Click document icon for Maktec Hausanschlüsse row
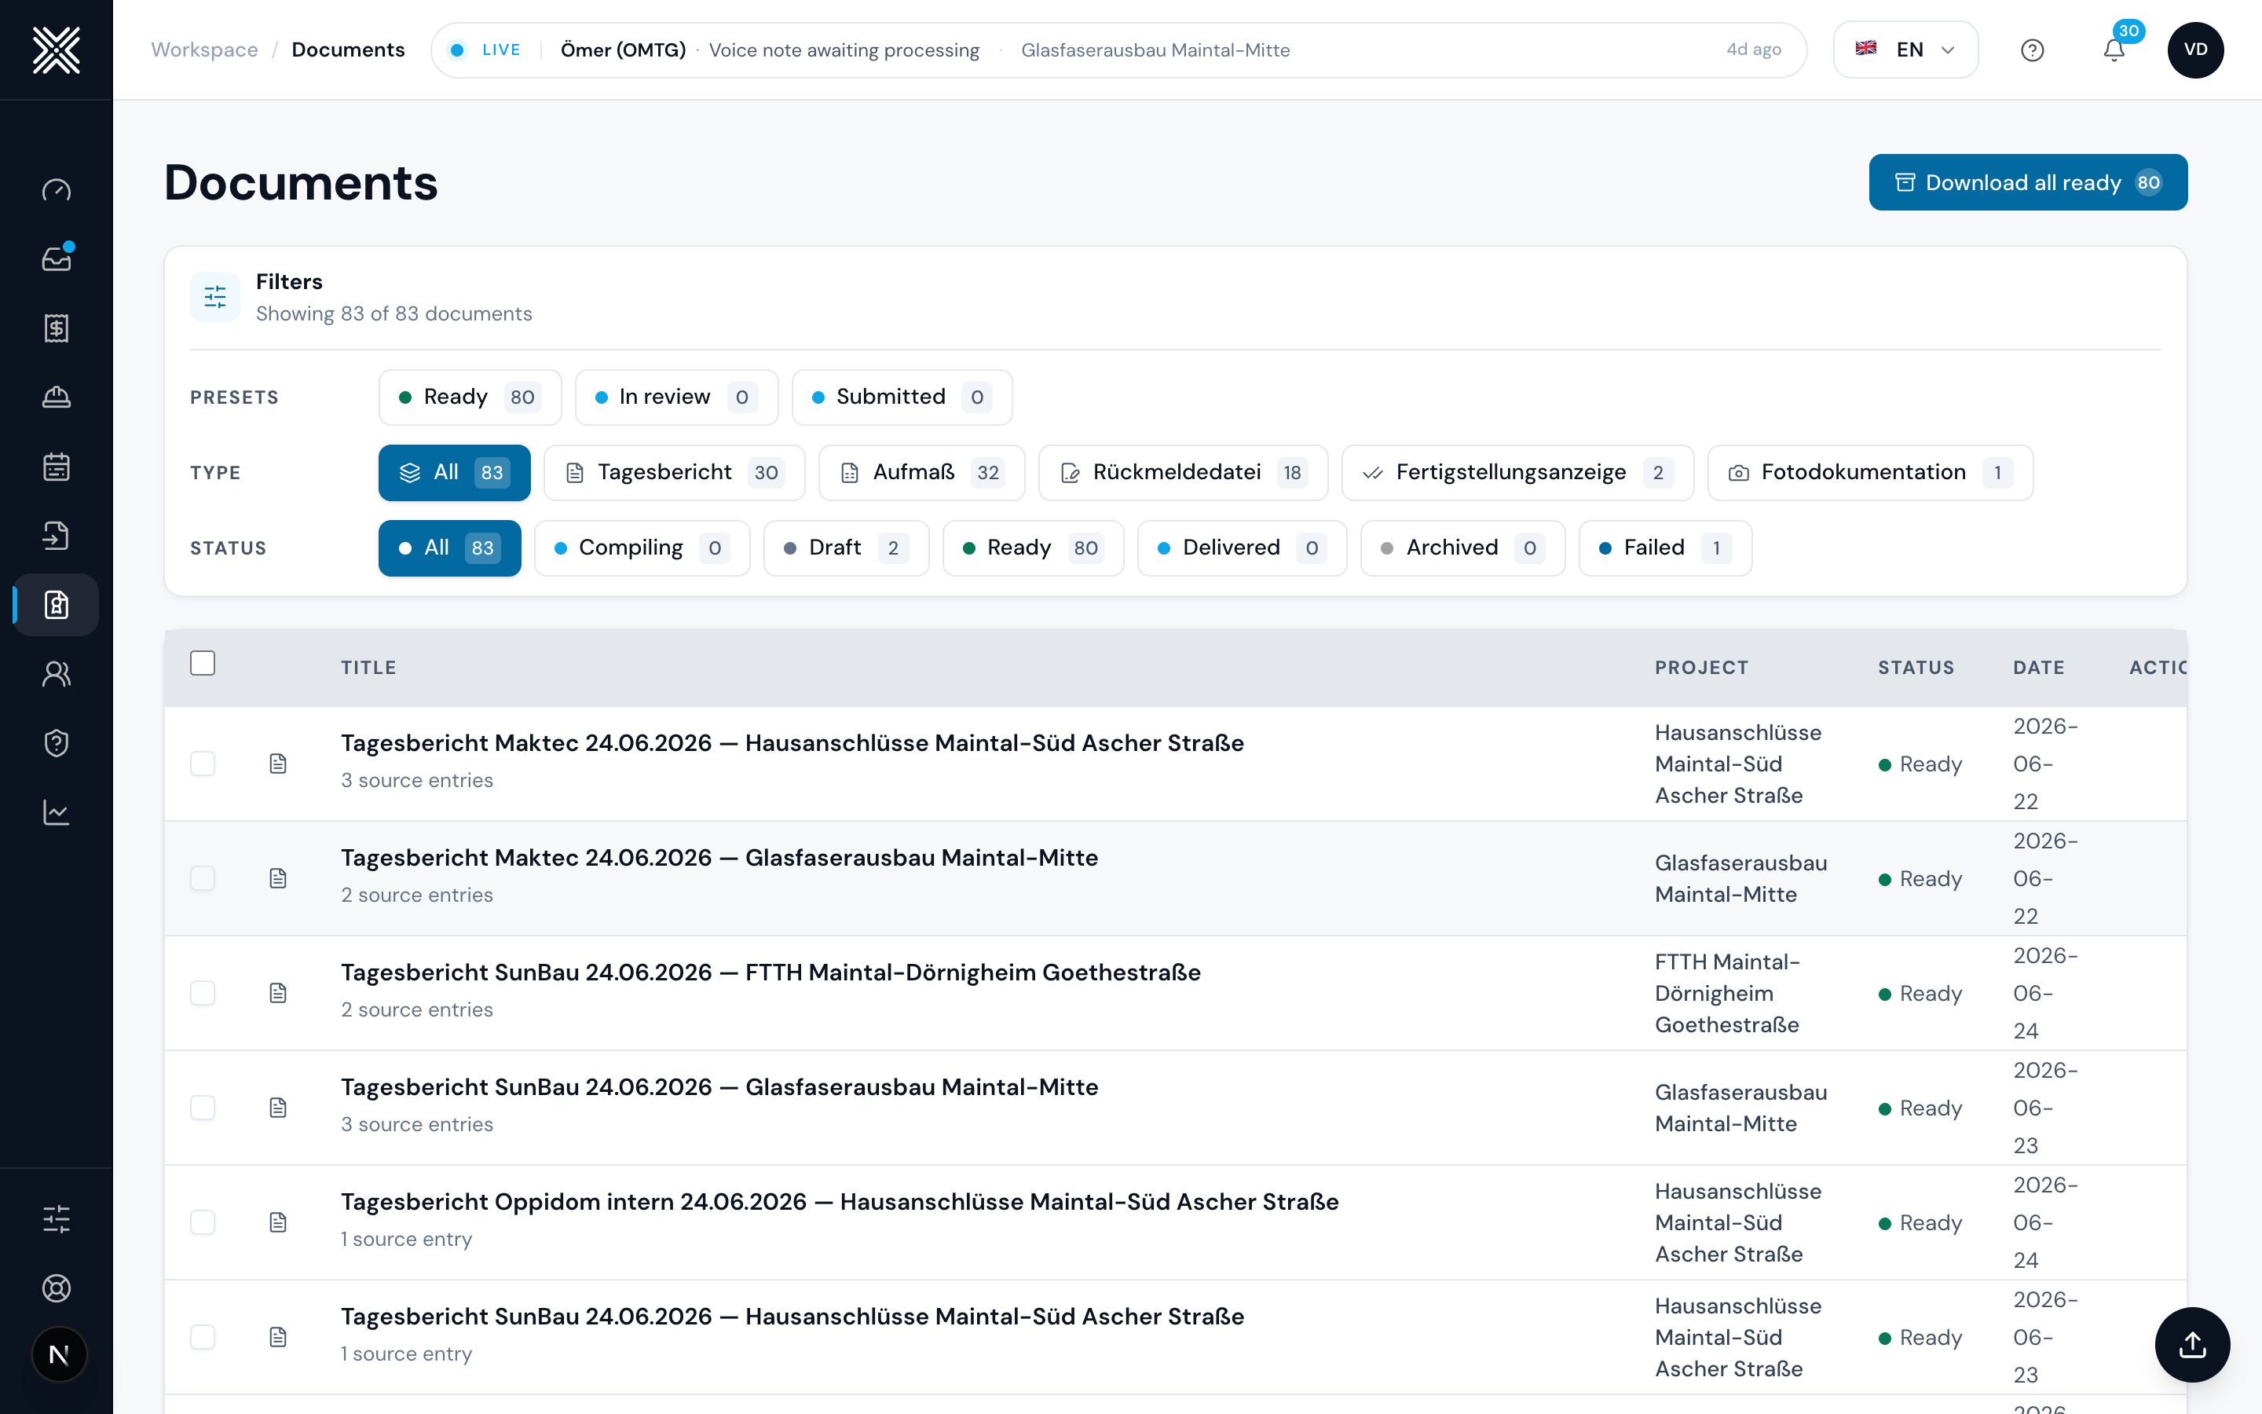2262x1414 pixels. pos(277,764)
